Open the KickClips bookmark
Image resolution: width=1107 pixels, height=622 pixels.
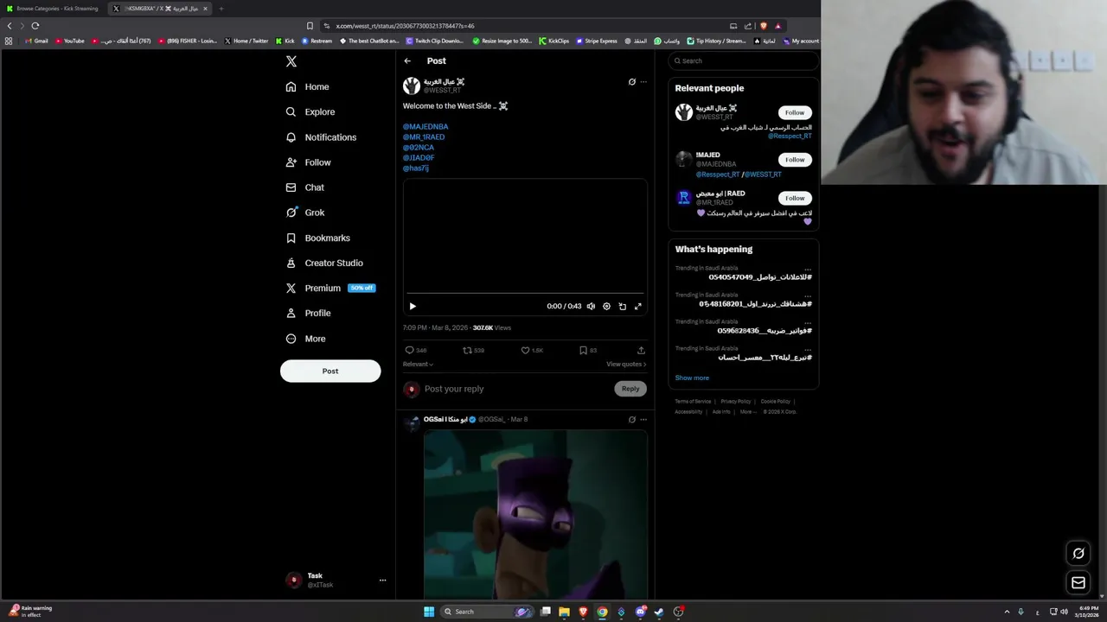pos(554,41)
